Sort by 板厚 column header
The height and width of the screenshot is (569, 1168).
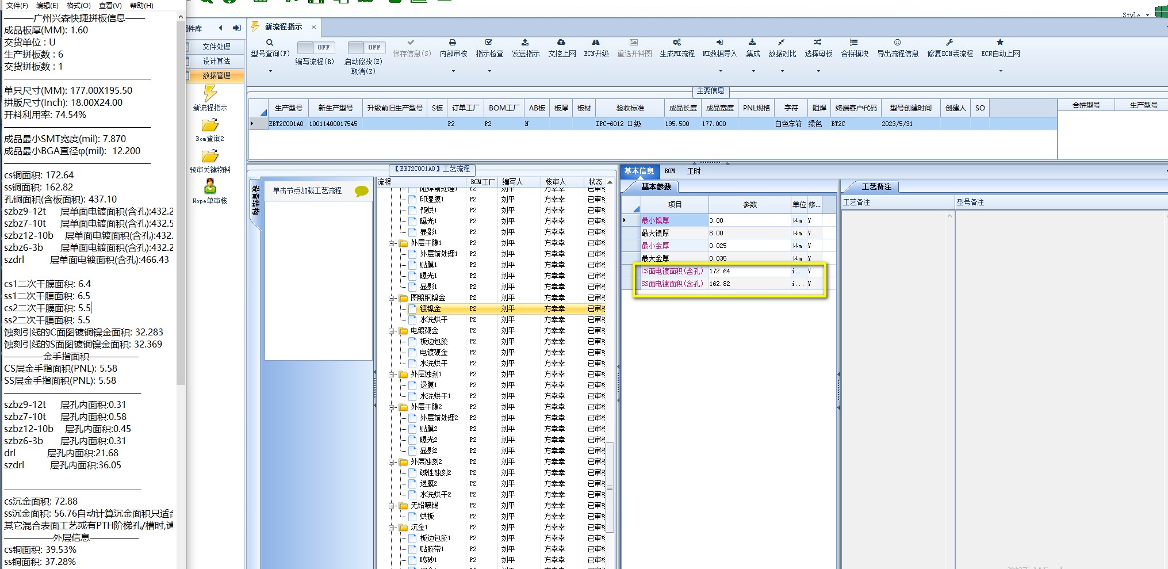pyautogui.click(x=561, y=108)
